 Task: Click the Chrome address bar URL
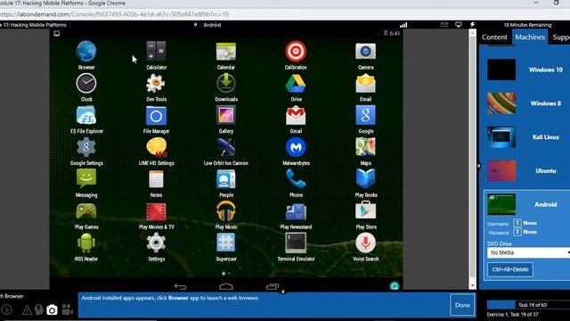tap(114, 14)
